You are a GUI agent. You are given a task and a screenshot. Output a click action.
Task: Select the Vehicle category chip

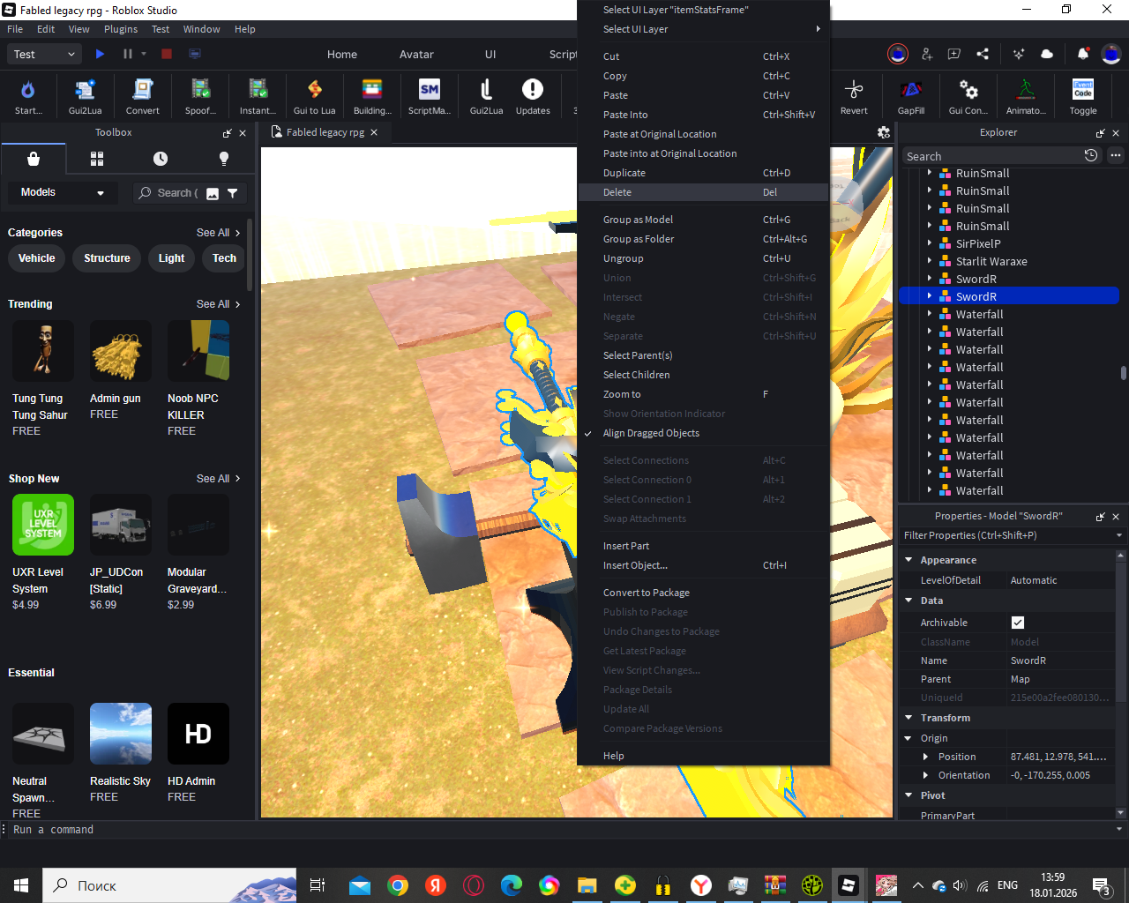(x=37, y=258)
